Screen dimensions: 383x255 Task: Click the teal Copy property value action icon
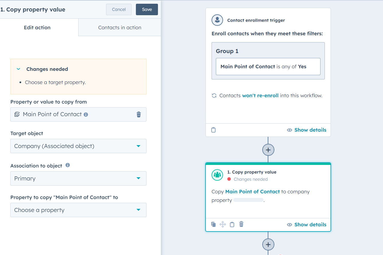tap(217, 175)
